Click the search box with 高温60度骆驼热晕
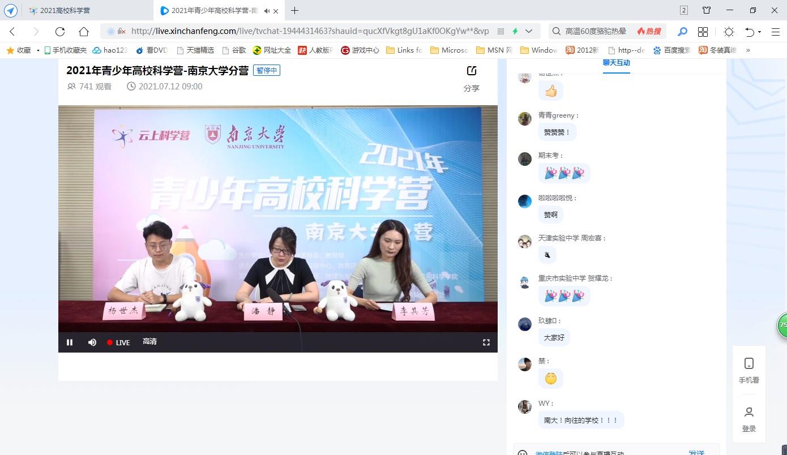The image size is (787, 455). point(596,32)
